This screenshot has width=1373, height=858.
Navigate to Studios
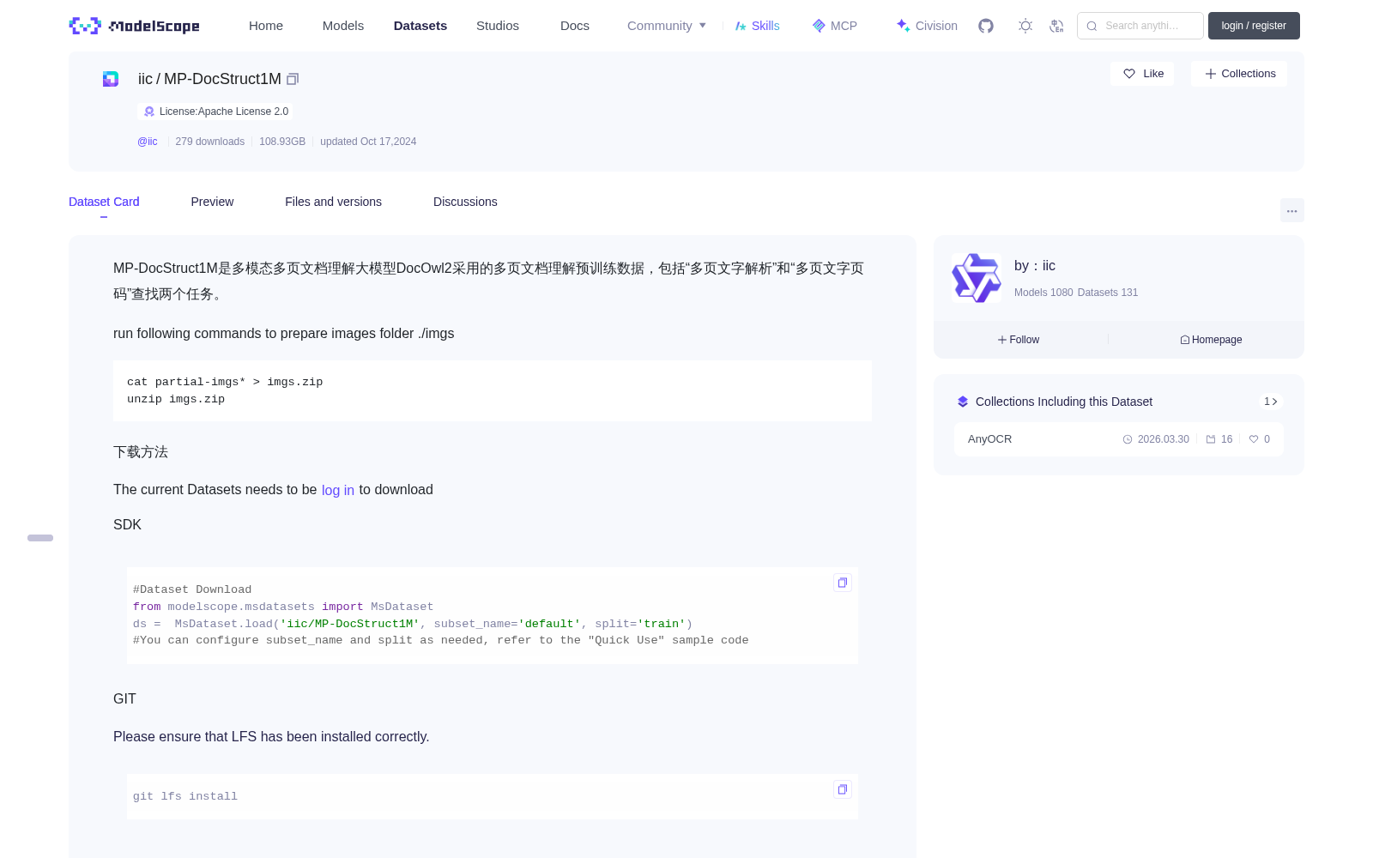(498, 26)
